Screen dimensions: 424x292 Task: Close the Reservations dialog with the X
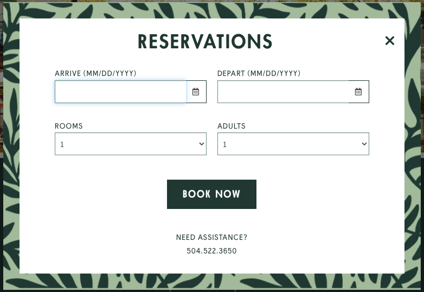[x=390, y=41]
